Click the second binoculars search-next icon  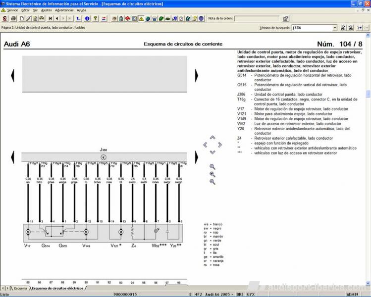pyautogui.click(x=351, y=28)
